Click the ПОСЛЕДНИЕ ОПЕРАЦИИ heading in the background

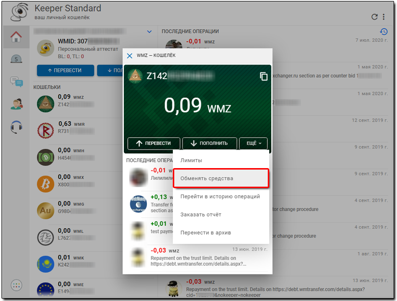[190, 32]
